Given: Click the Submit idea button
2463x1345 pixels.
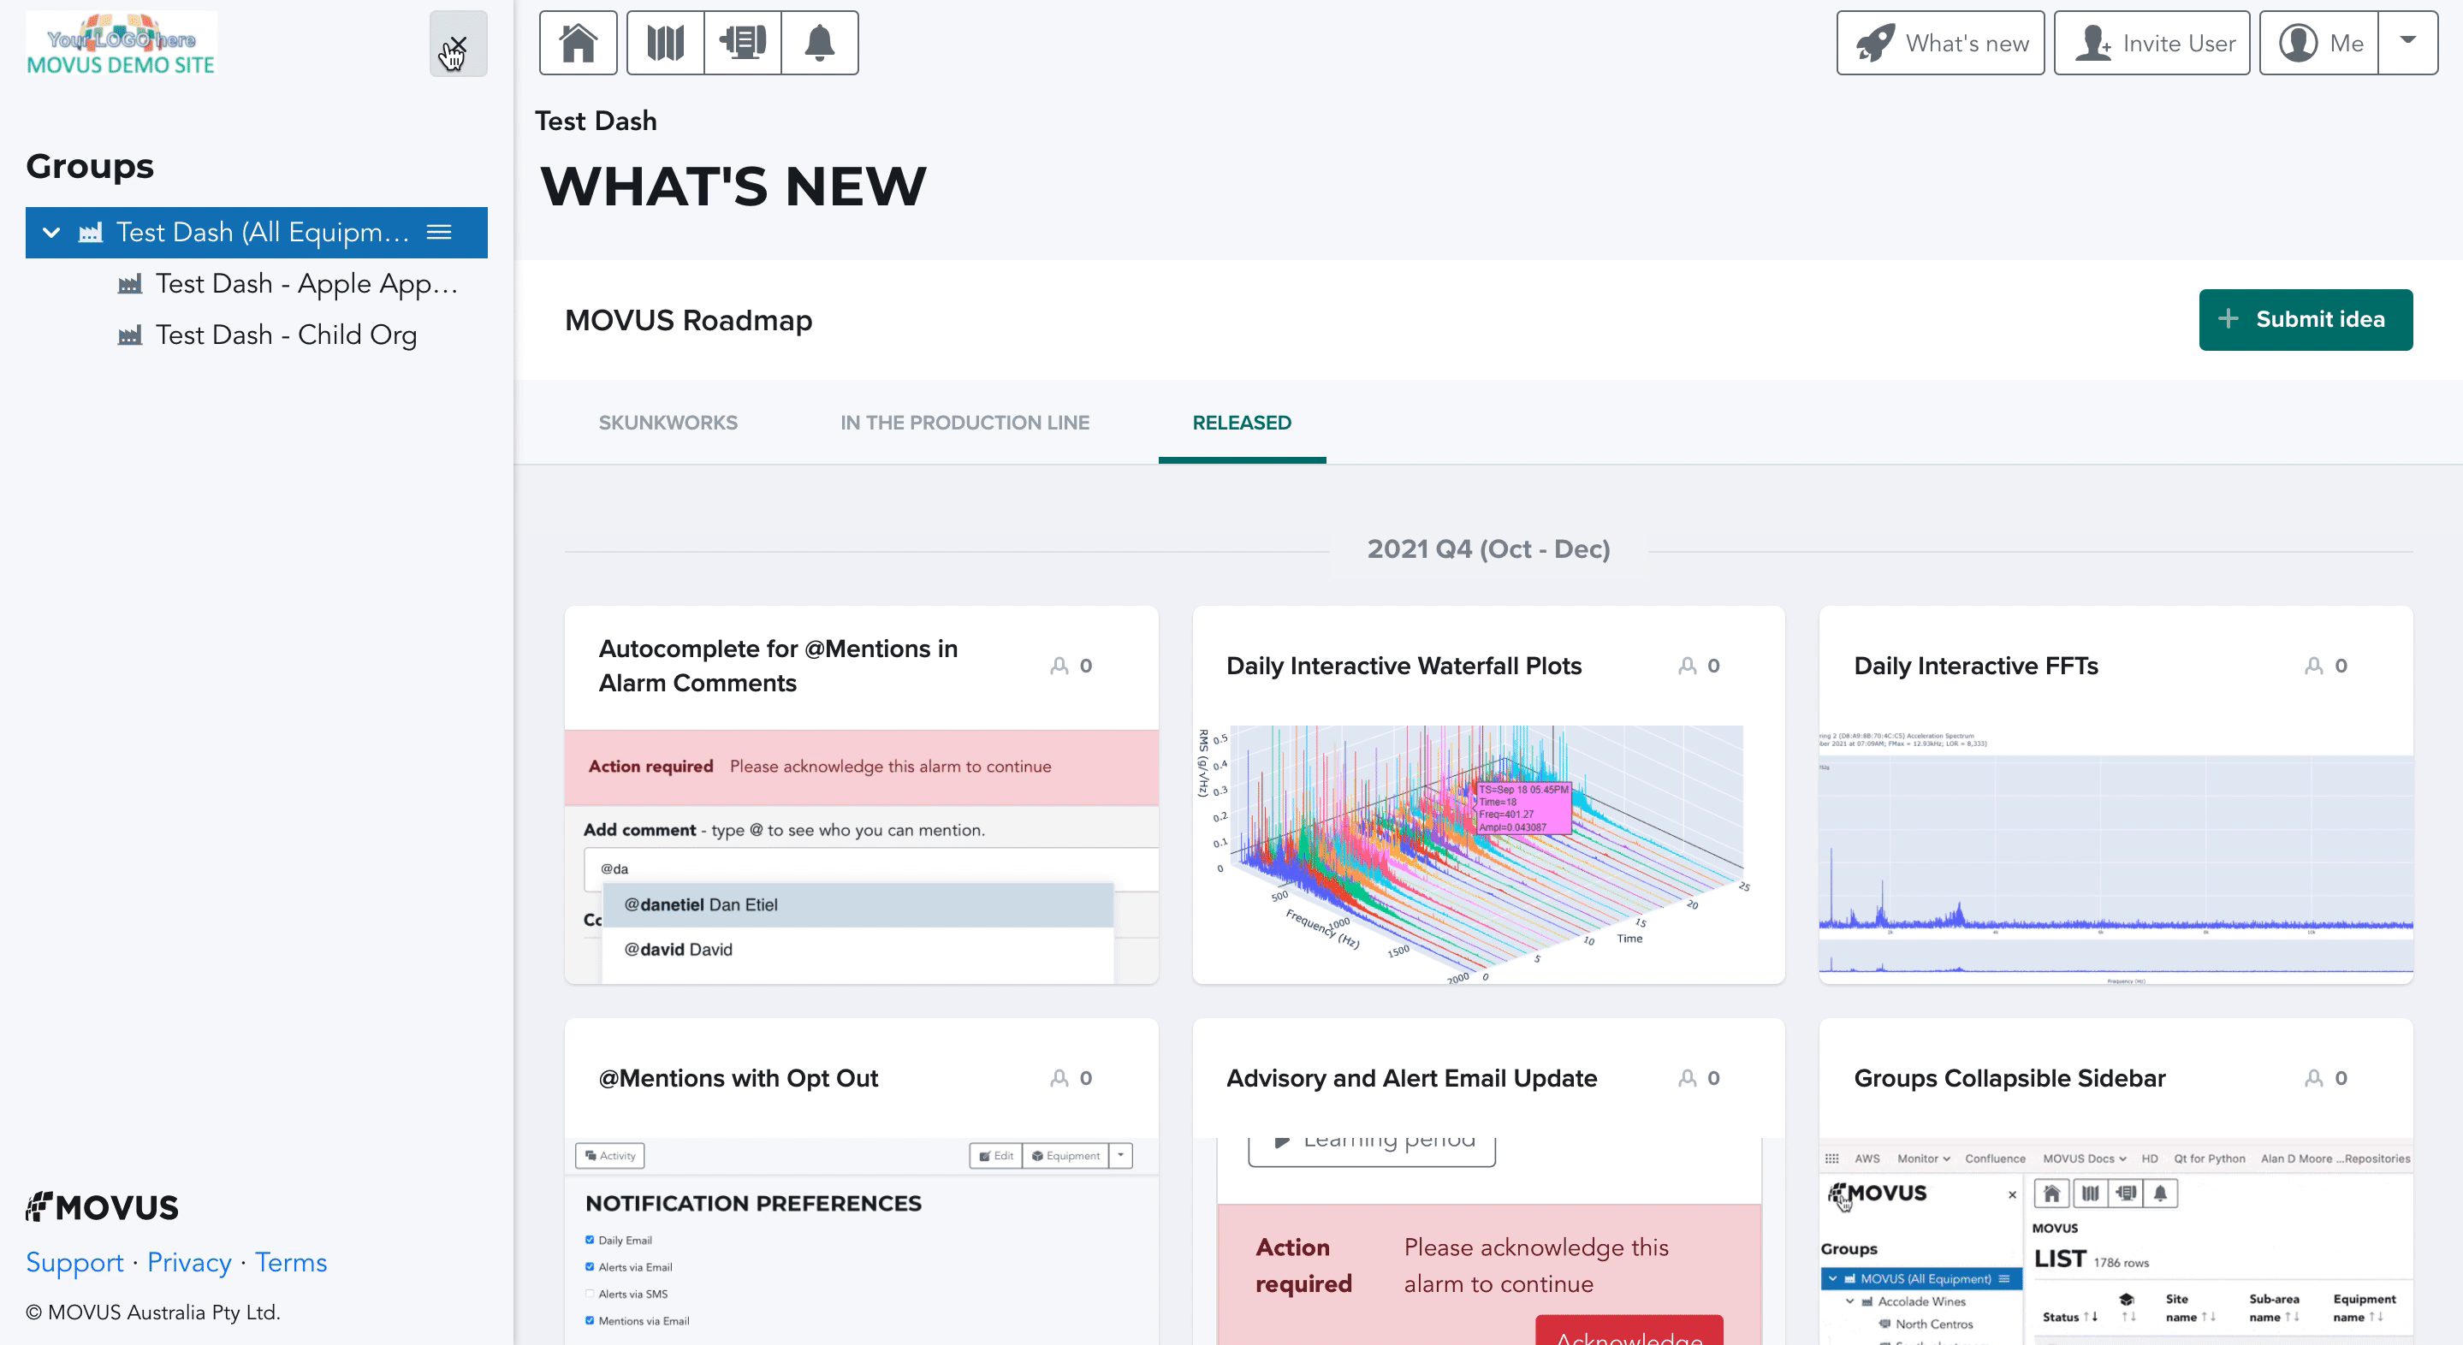Looking at the screenshot, I should [2306, 318].
